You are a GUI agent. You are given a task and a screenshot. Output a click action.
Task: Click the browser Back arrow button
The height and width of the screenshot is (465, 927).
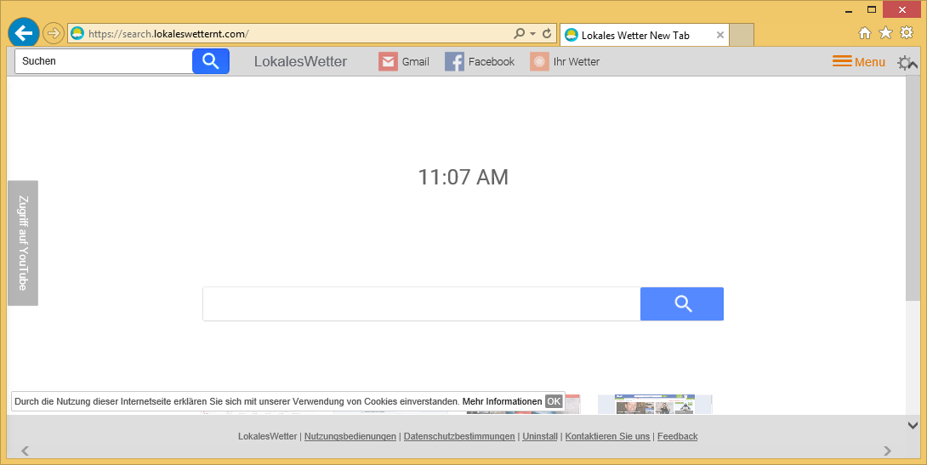24,33
